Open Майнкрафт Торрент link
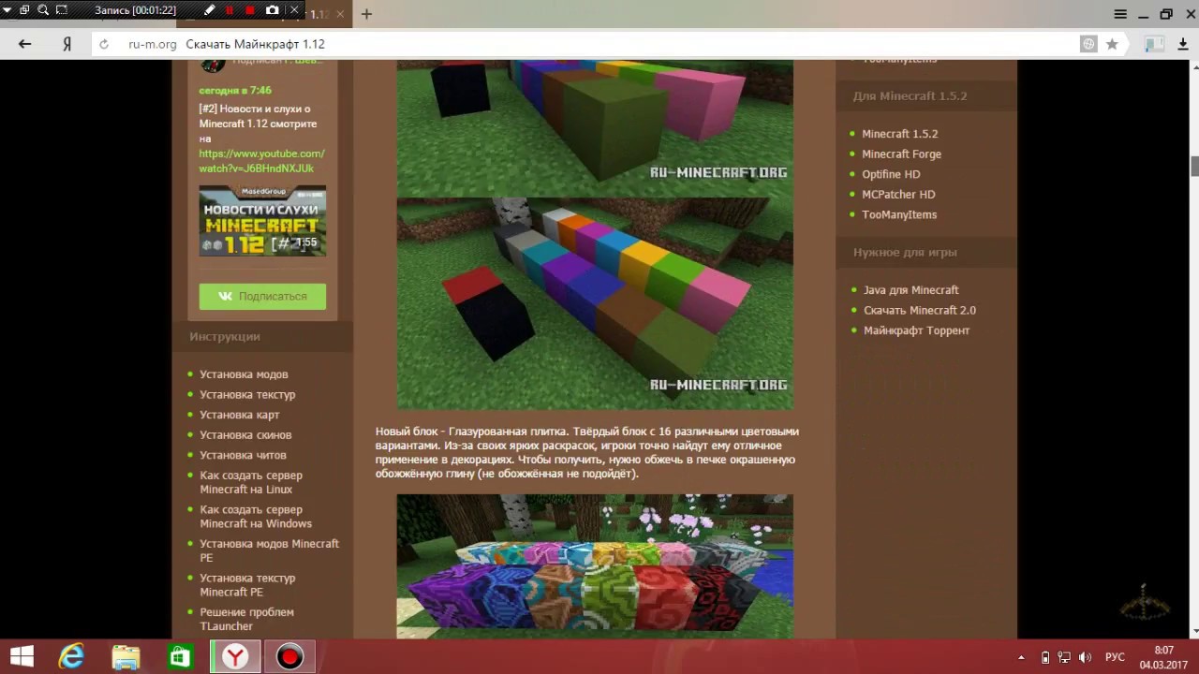 coord(916,330)
